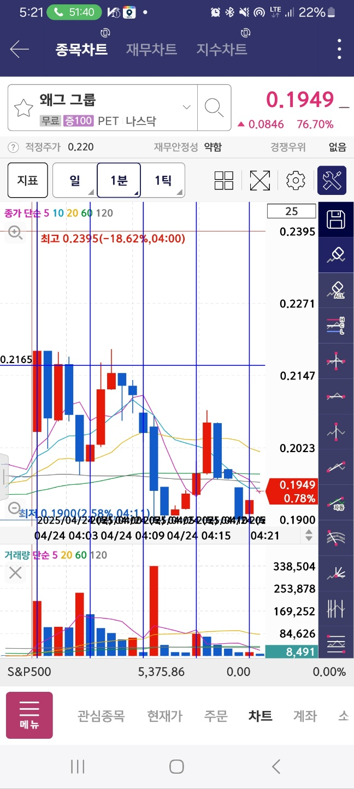
Task: Tap the magnifier stock search button
Action: coord(214,108)
